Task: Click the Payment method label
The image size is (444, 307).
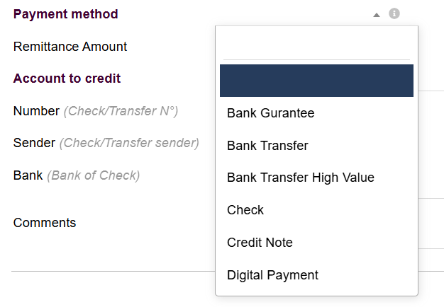Action: click(x=65, y=14)
